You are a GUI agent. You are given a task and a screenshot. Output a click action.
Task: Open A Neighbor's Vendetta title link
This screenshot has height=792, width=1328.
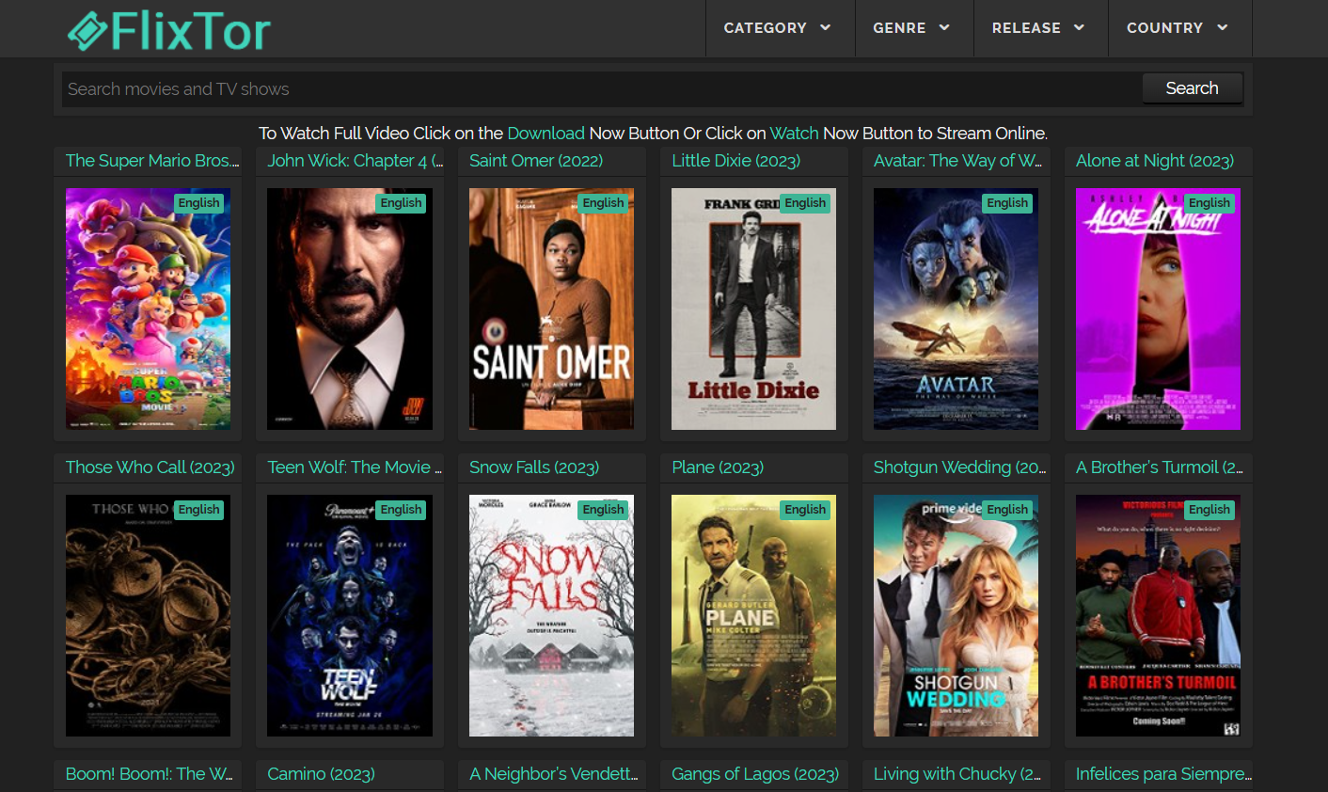point(554,774)
